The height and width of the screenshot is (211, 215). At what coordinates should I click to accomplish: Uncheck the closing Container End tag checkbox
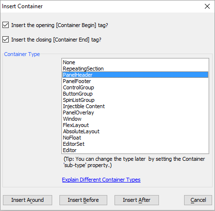click(6, 40)
